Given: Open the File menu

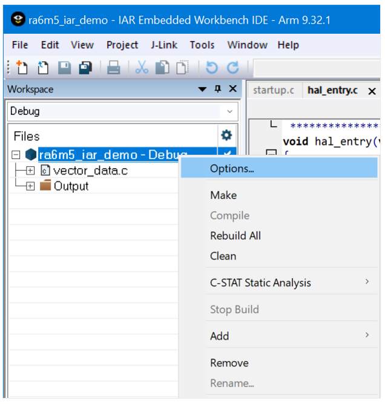Looking at the screenshot, I should click(20, 45).
